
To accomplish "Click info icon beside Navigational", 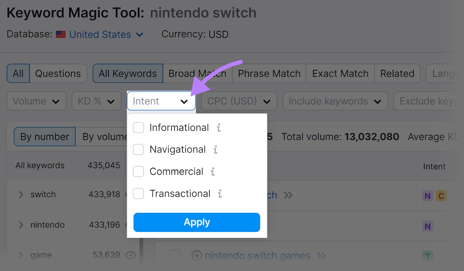I will pos(215,150).
